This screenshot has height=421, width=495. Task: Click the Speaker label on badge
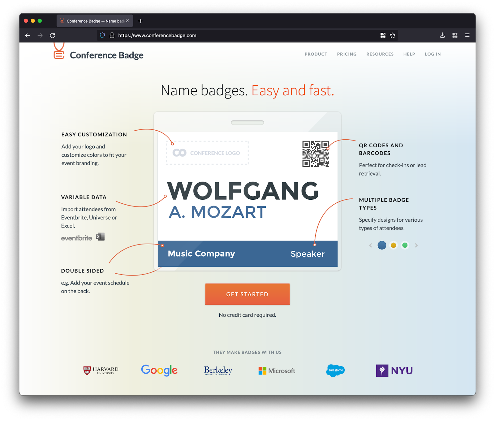308,254
